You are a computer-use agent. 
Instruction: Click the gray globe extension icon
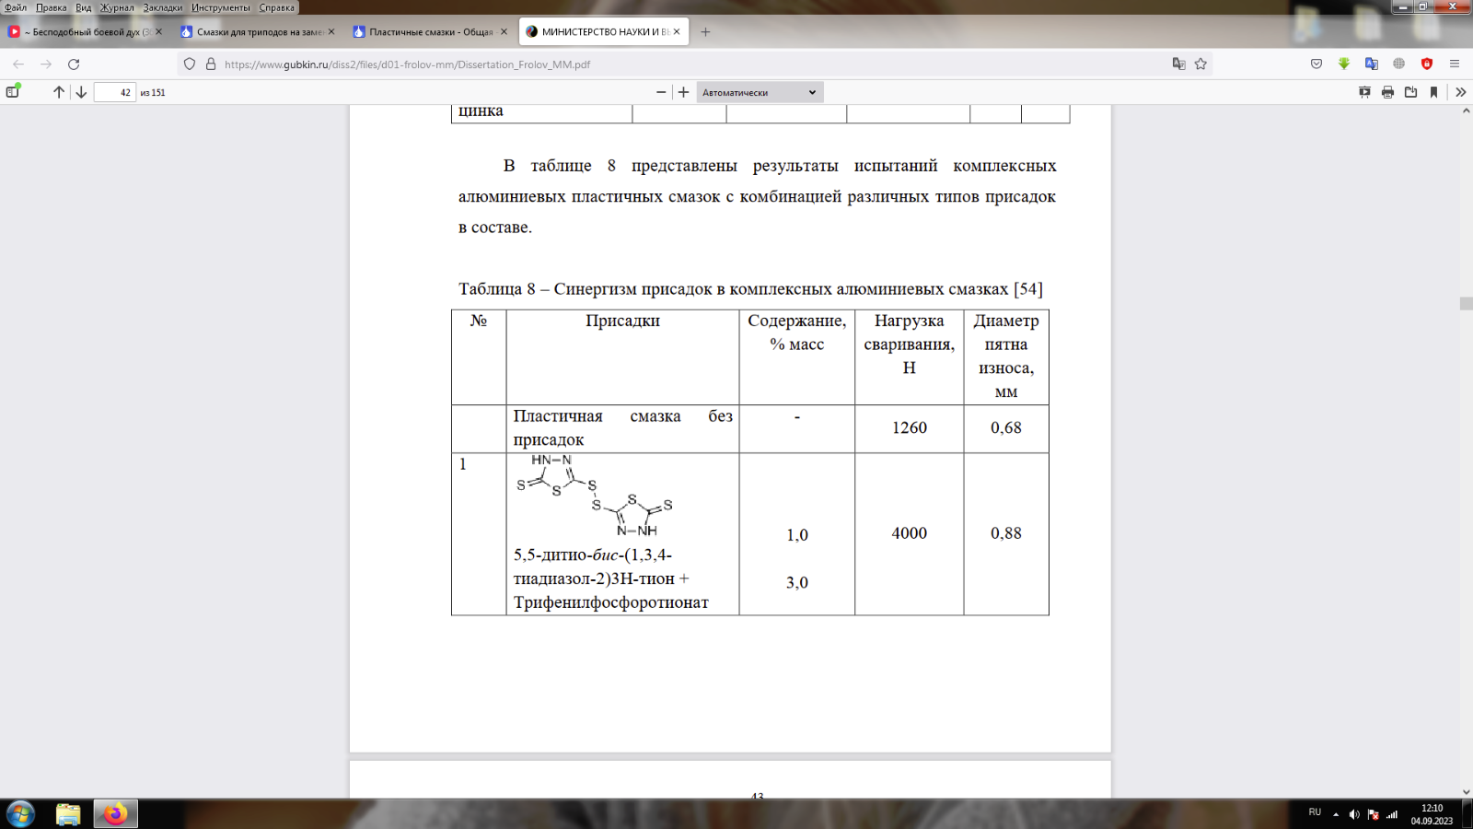tap(1399, 64)
